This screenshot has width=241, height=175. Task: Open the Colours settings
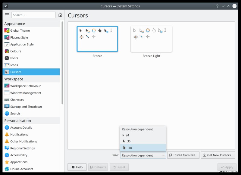coord(31,51)
